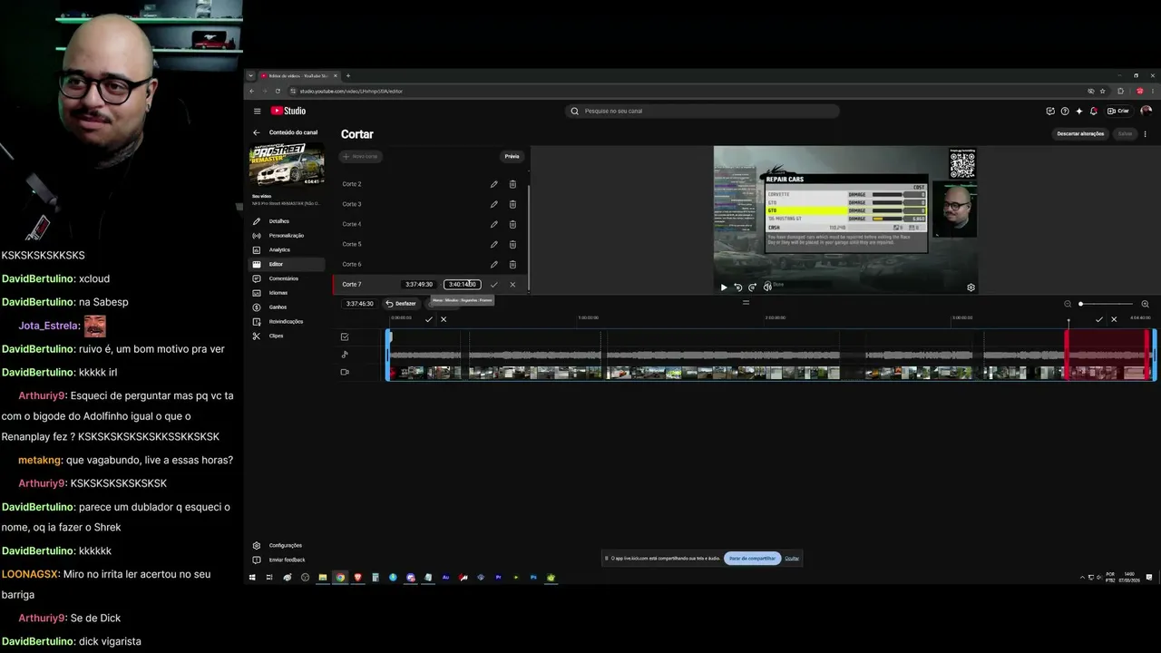The image size is (1161, 653).
Task: Click the red cut region on the timeline
Action: pos(1107,355)
